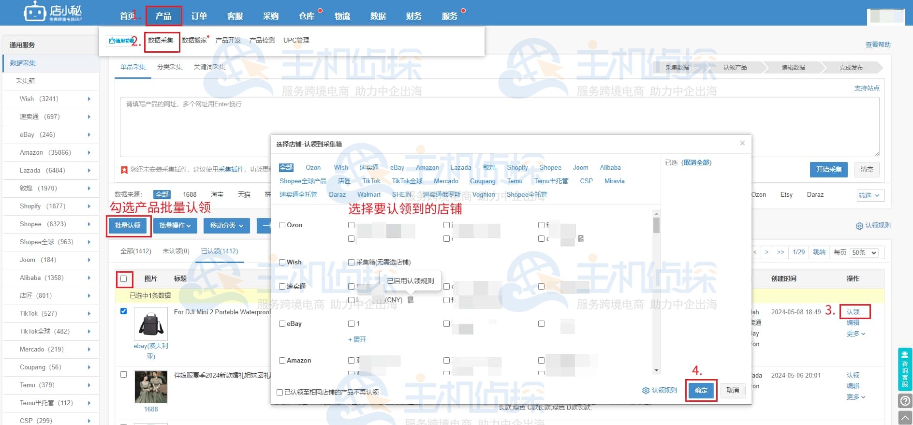Click scrollbar down arrow in store list
The width and height of the screenshot is (913, 425).
pos(656,370)
